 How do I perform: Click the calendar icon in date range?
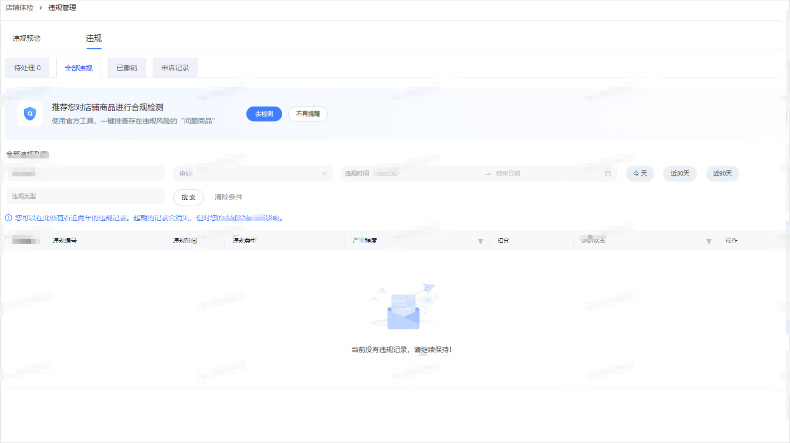[x=607, y=173]
